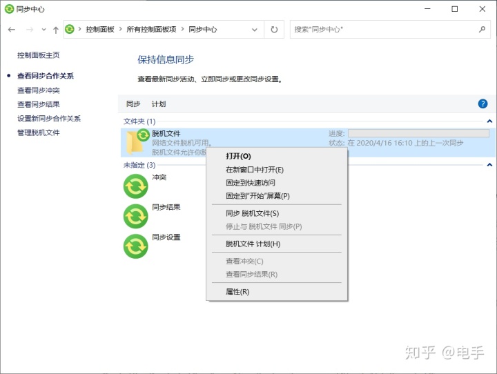
Task: Open 查看同步结果 in sidebar
Action: tap(39, 104)
